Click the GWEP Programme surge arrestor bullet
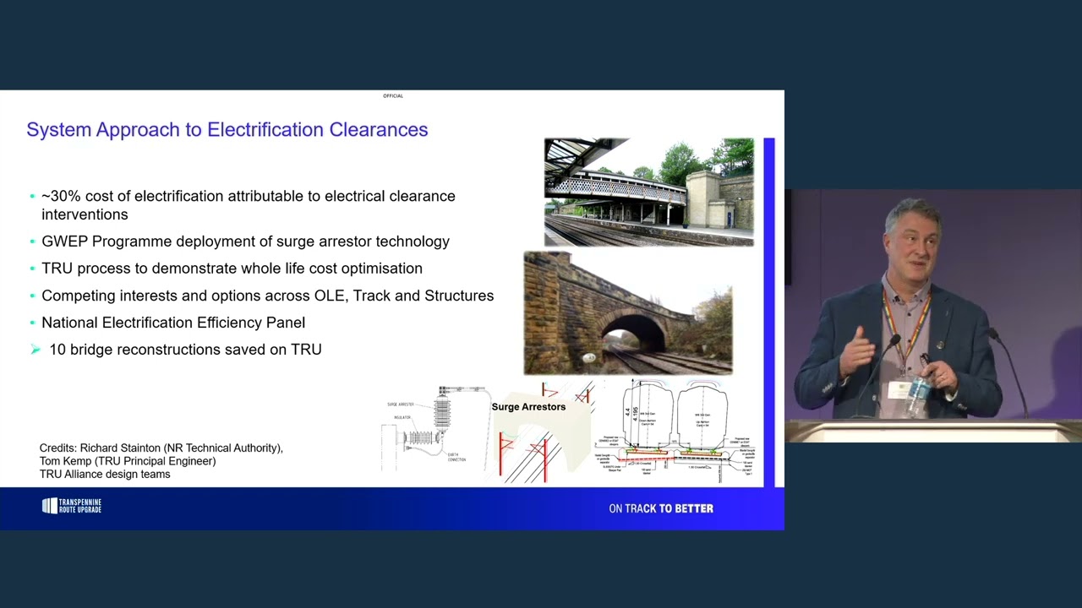 245,242
